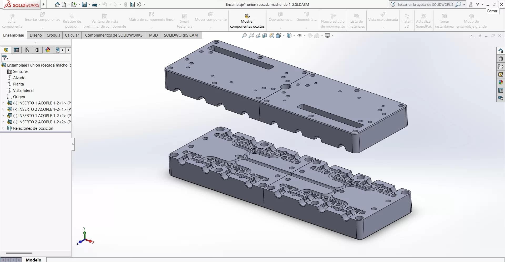Image resolution: width=505 pixels, height=262 pixels.
Task: Select the Alzado plane in the tree
Action: click(19, 78)
